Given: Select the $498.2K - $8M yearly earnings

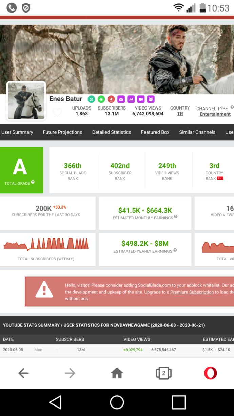Looking at the screenshot, I should (x=145, y=243).
